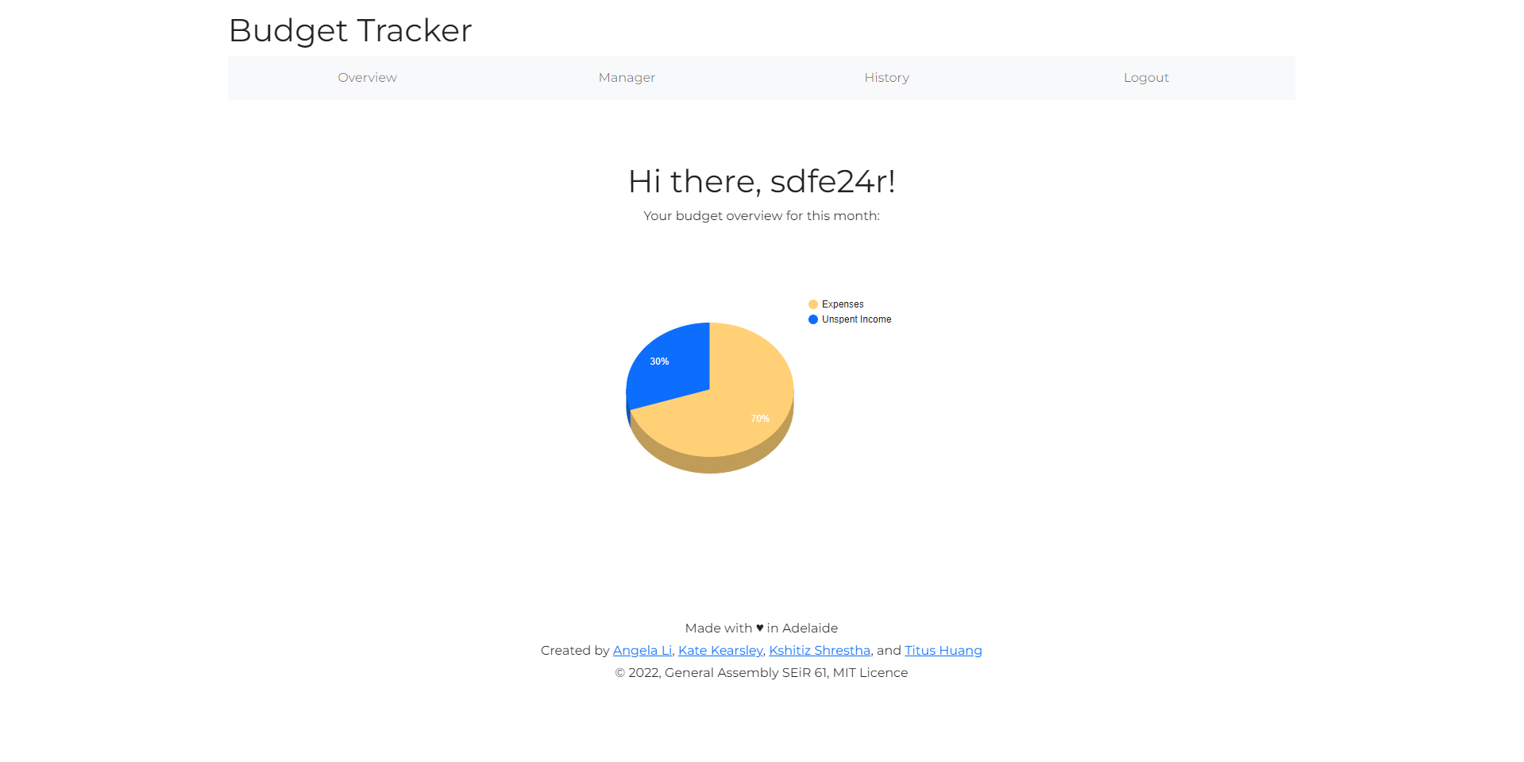
Task: View the History page
Action: [886, 77]
